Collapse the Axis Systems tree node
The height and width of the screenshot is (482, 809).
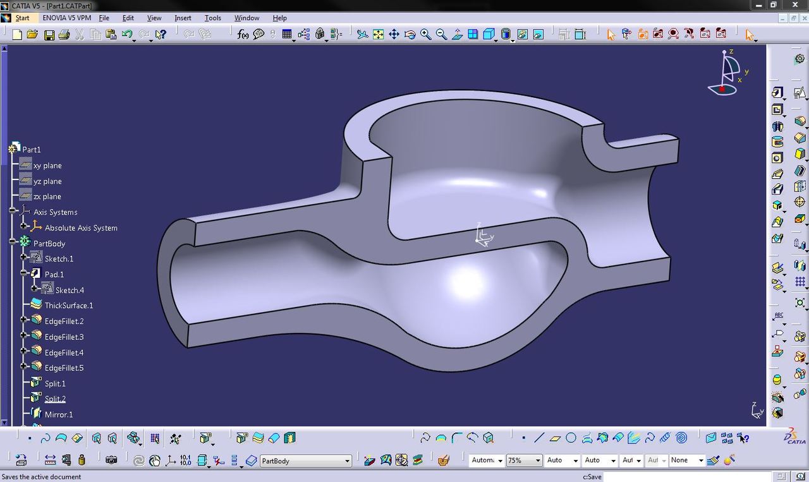(13, 210)
